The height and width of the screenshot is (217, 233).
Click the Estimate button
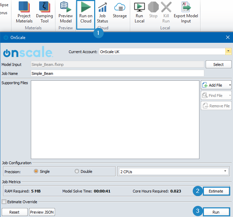click(216, 191)
